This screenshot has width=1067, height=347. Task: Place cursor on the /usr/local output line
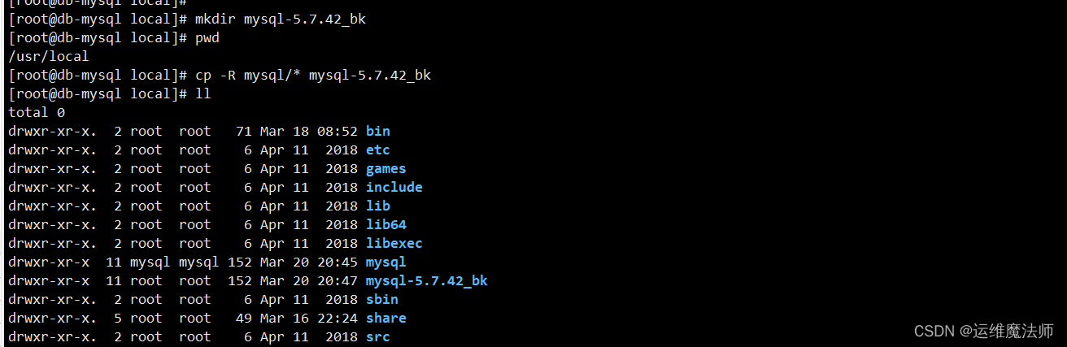[x=48, y=56]
